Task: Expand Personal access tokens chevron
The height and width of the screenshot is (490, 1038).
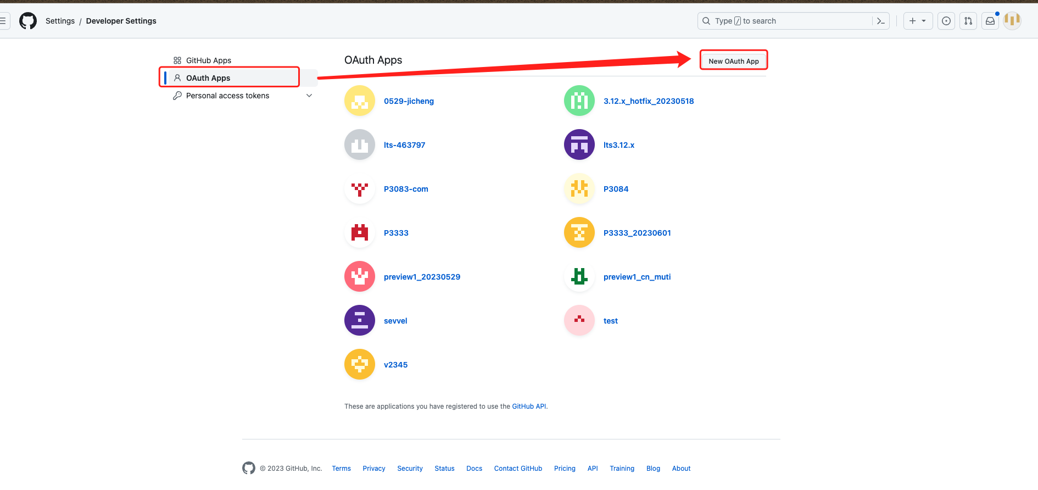Action: pyautogui.click(x=309, y=96)
